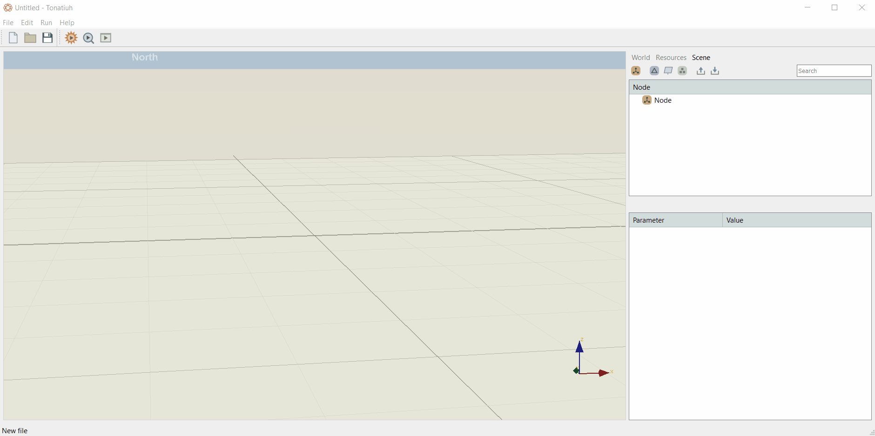Image resolution: width=875 pixels, height=436 pixels.
Task: Click the 'New file' status bar message
Action: (15, 431)
